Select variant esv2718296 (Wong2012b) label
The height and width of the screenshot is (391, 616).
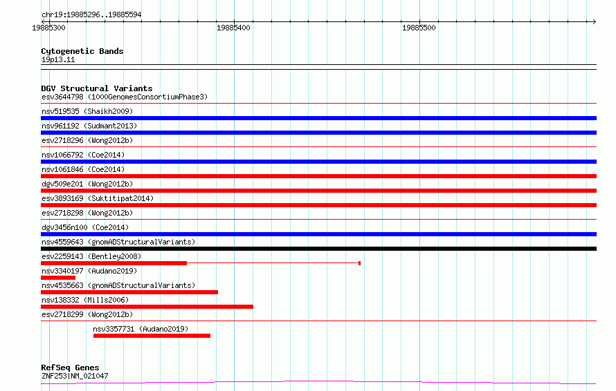tap(87, 140)
